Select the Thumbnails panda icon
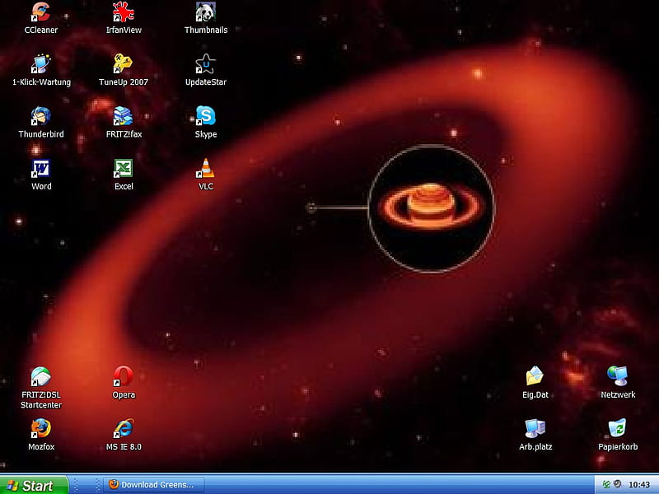 coord(206,12)
